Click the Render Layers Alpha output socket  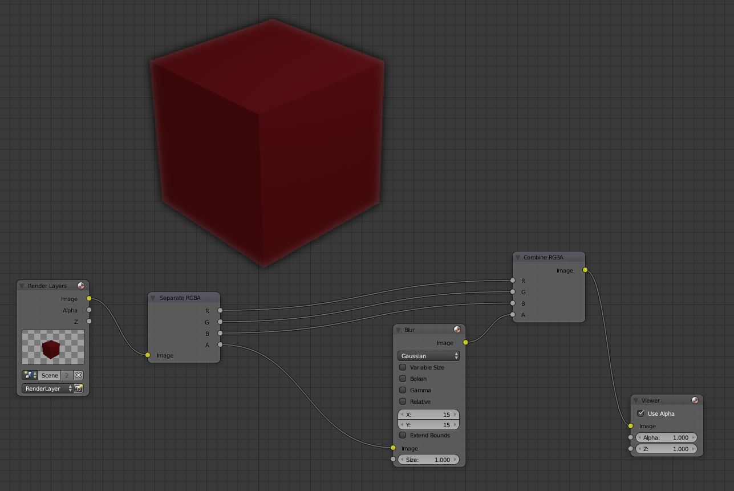pyautogui.click(x=89, y=310)
